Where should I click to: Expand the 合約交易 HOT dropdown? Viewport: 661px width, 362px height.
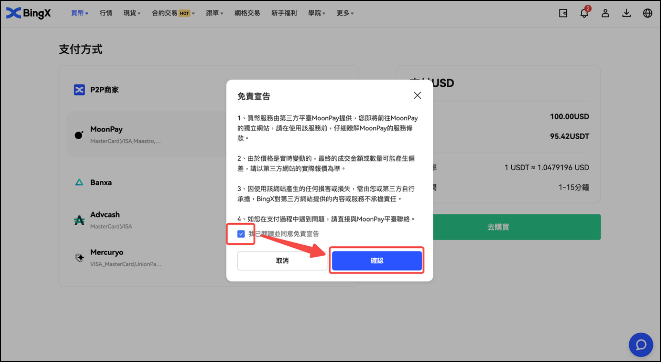point(173,13)
